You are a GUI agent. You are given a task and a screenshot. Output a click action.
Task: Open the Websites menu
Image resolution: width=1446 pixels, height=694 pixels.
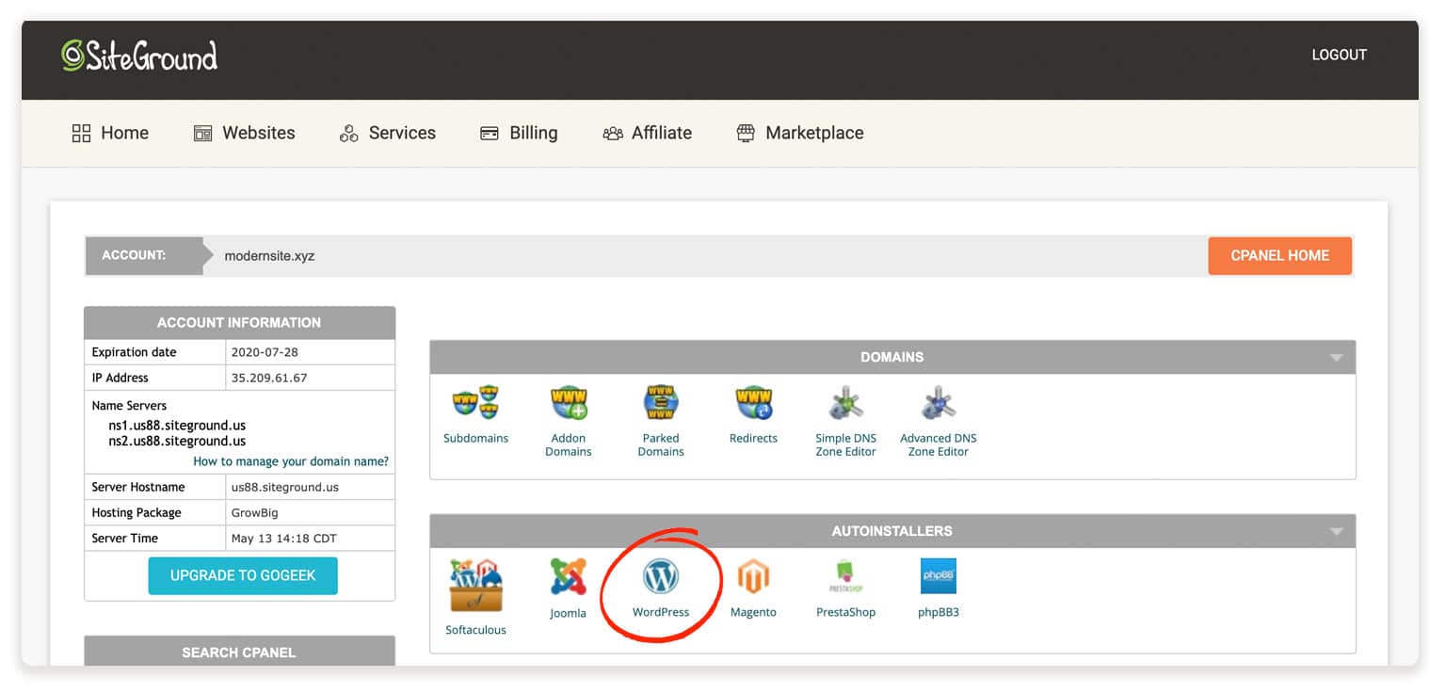click(245, 133)
